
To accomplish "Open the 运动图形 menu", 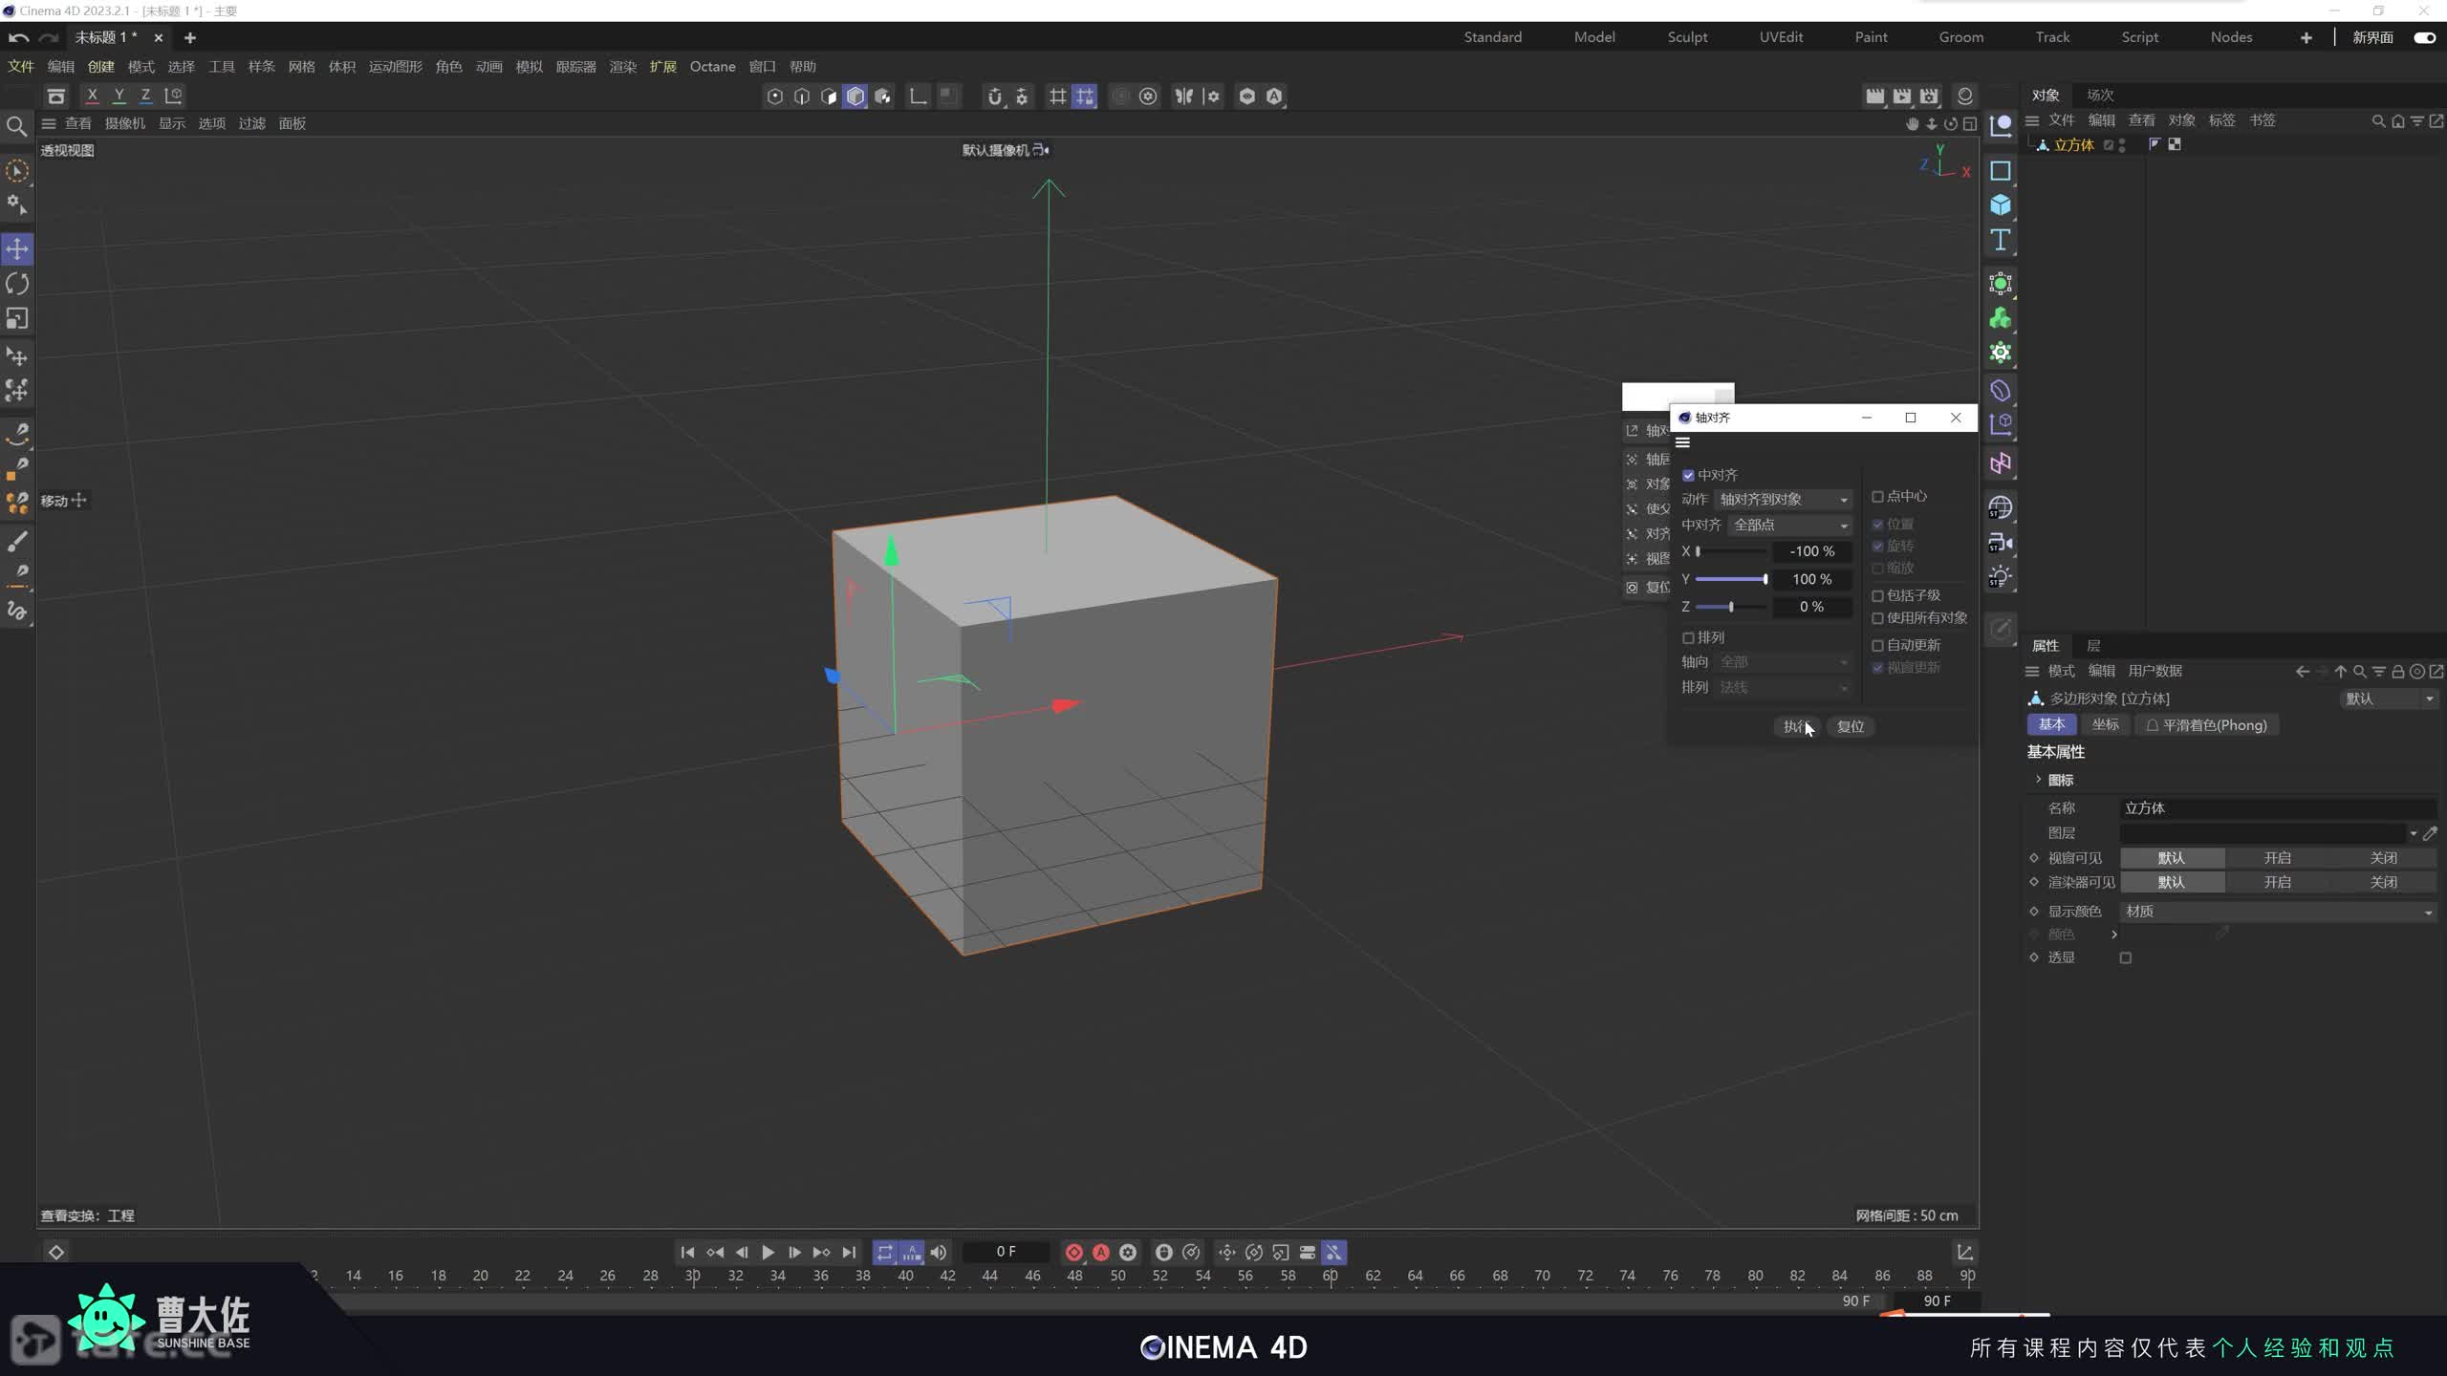I will [395, 67].
